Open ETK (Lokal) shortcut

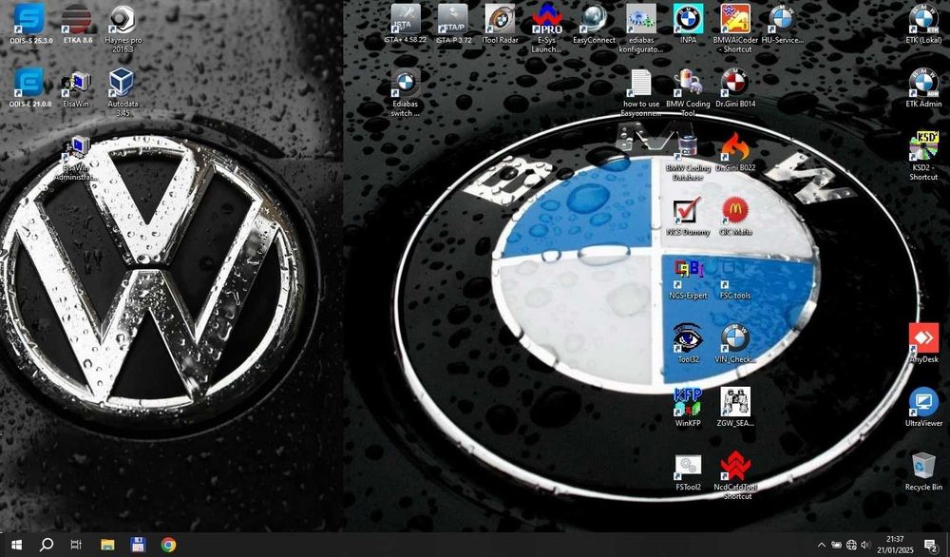(924, 19)
